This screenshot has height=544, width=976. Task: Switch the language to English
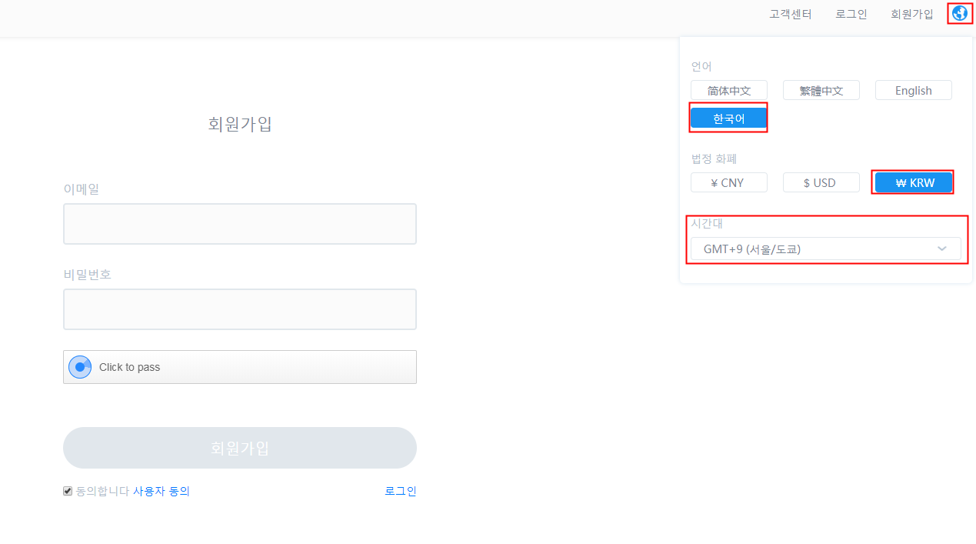[913, 90]
